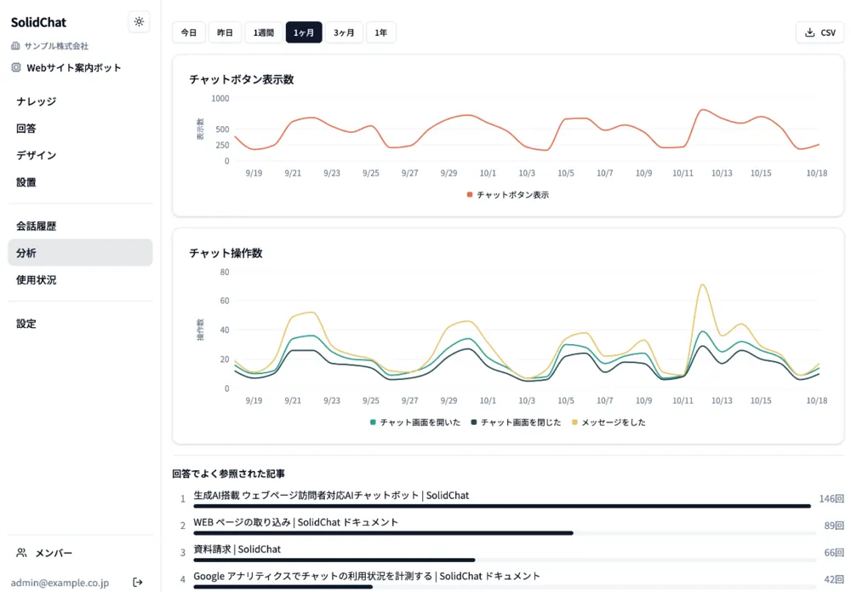Export data with the CSV button
Image resolution: width=851 pixels, height=592 pixels.
point(820,32)
